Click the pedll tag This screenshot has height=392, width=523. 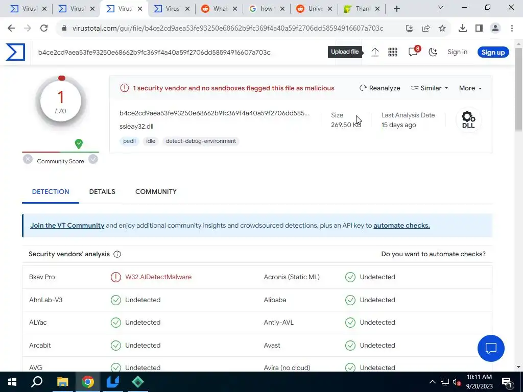coord(129,141)
